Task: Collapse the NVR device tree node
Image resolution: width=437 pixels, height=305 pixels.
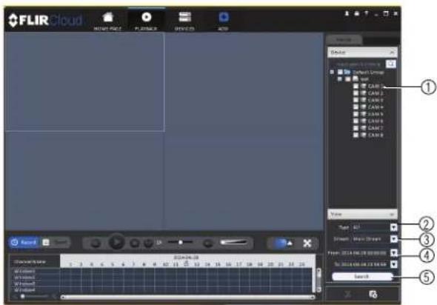Action: pos(339,79)
